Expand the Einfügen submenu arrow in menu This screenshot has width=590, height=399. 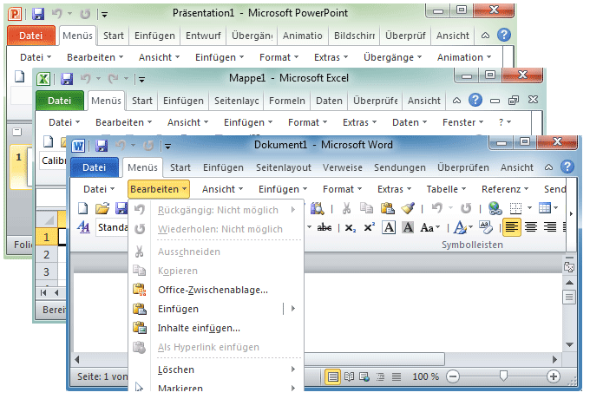click(293, 309)
